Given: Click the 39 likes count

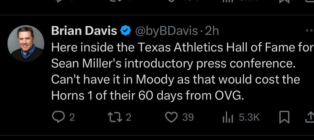Looking at the screenshot, I should click(188, 117).
